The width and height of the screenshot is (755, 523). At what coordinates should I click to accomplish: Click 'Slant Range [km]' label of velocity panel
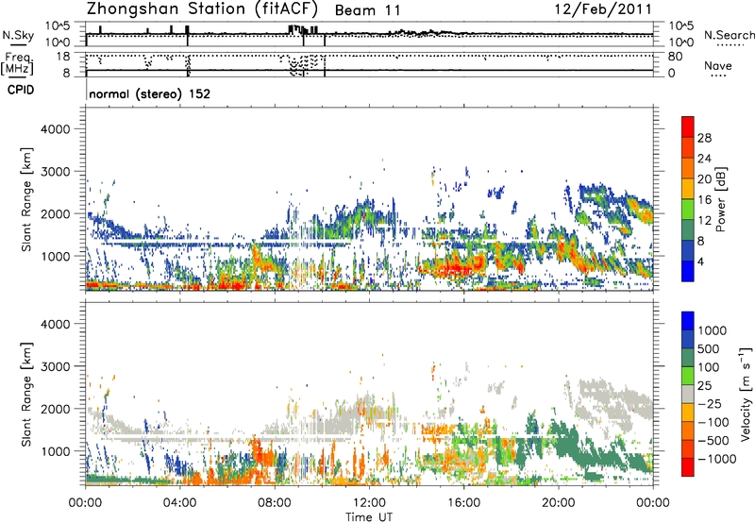coord(26,395)
